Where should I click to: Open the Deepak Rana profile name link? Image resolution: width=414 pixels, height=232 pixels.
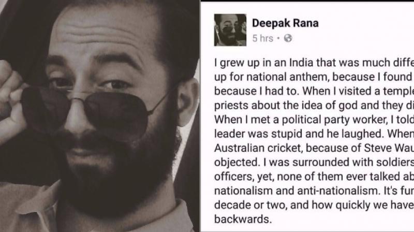tap(285, 23)
